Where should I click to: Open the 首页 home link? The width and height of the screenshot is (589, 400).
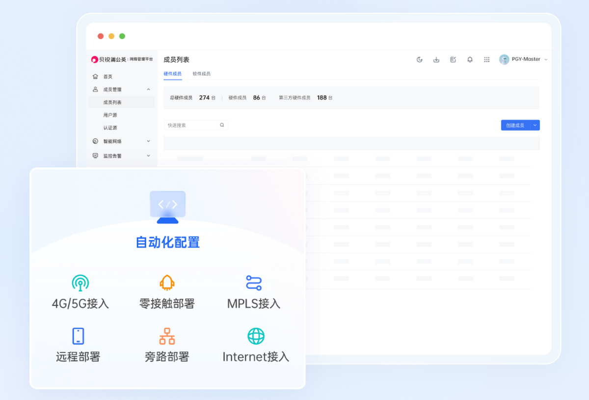107,76
